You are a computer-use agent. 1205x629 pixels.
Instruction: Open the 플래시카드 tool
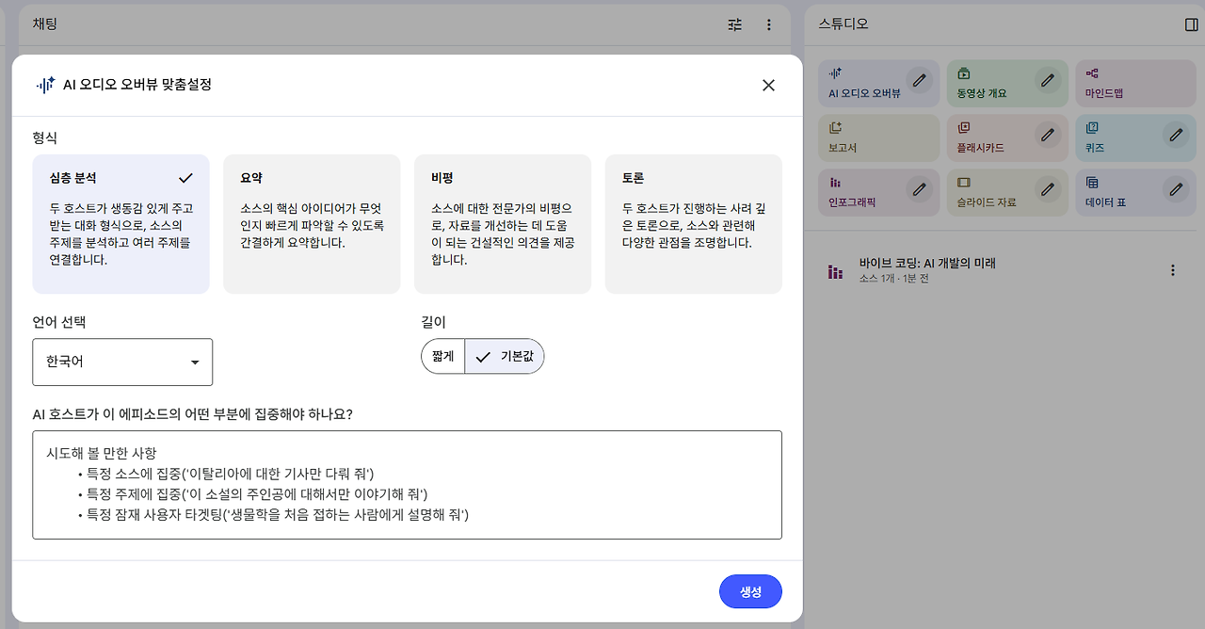pyautogui.click(x=994, y=137)
